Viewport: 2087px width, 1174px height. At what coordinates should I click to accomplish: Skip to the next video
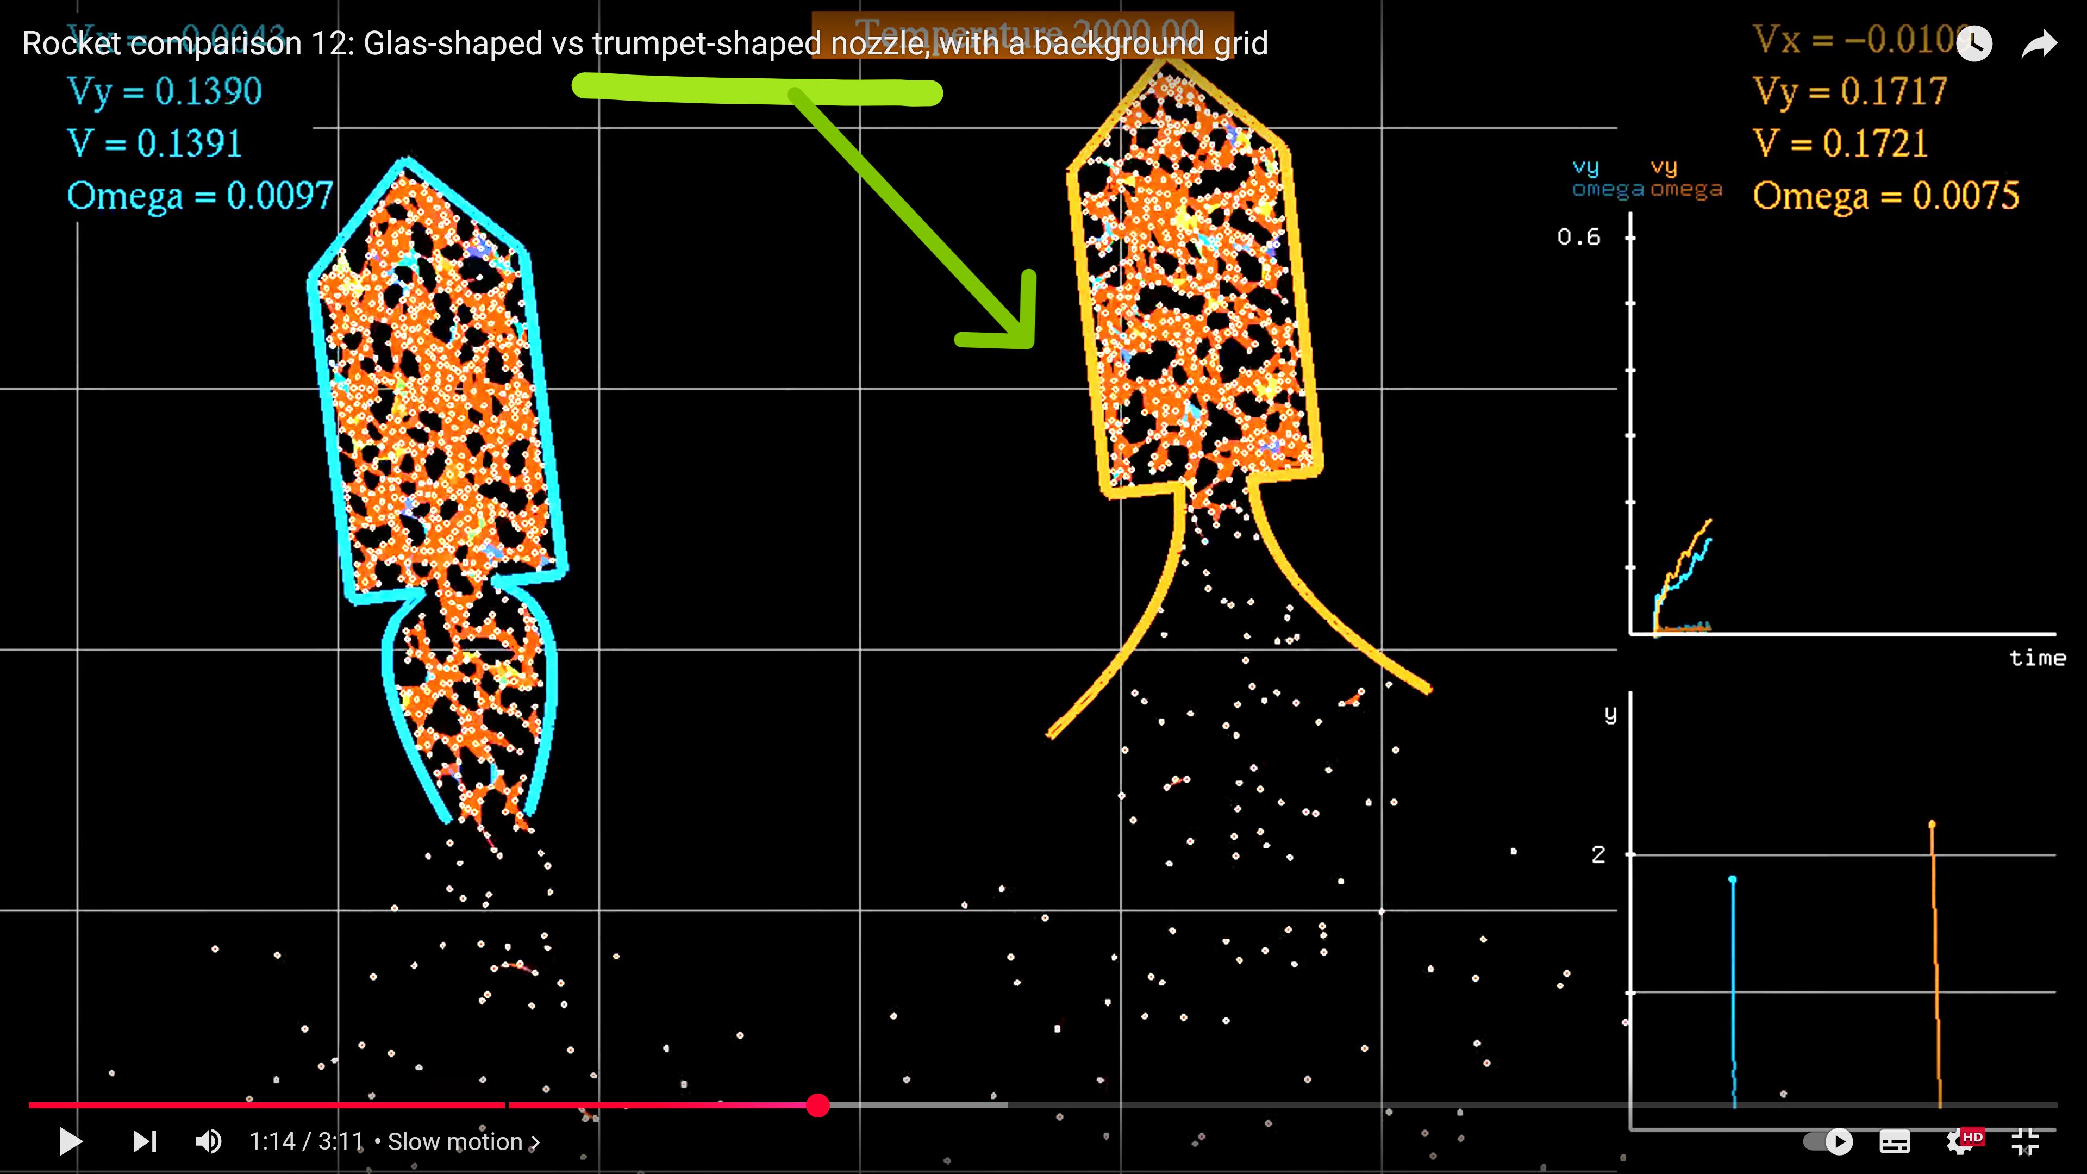(145, 1141)
